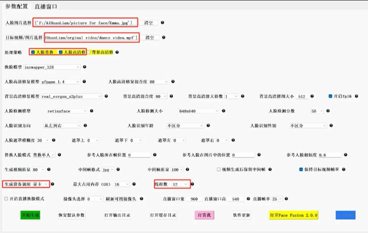Click 清空 button for 人脸图片选择
368x233 pixels.
click(x=148, y=23)
